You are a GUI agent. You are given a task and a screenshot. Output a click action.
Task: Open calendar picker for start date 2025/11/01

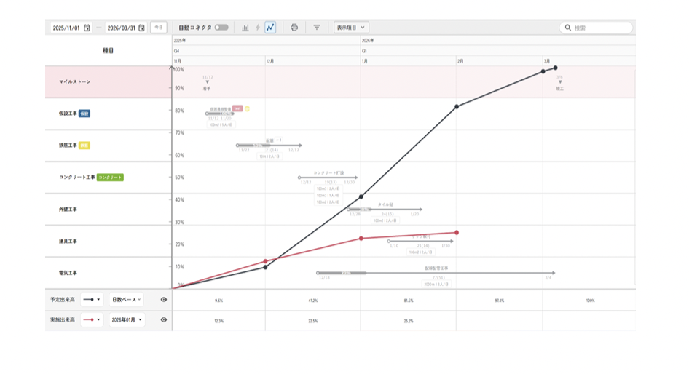pos(87,28)
